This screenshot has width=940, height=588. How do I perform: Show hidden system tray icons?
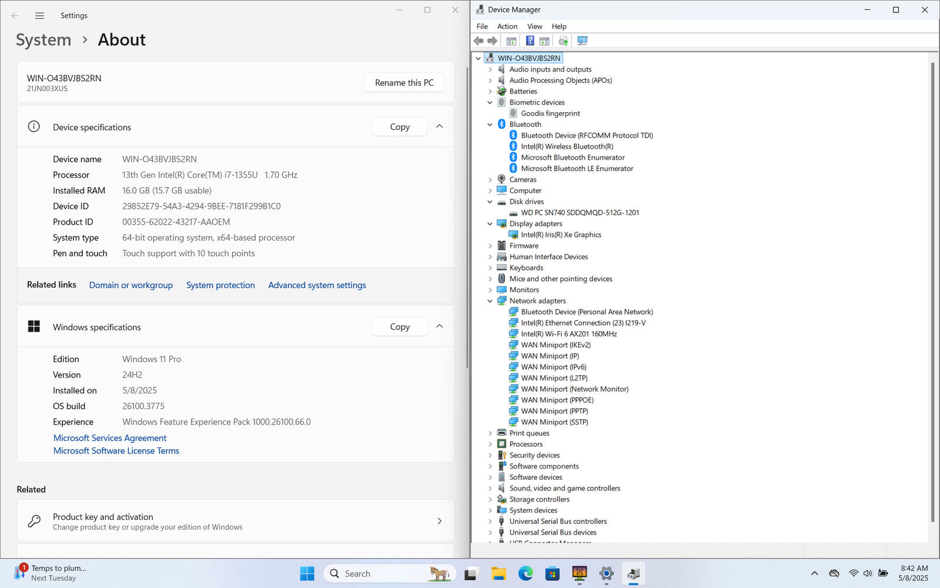pyautogui.click(x=814, y=573)
